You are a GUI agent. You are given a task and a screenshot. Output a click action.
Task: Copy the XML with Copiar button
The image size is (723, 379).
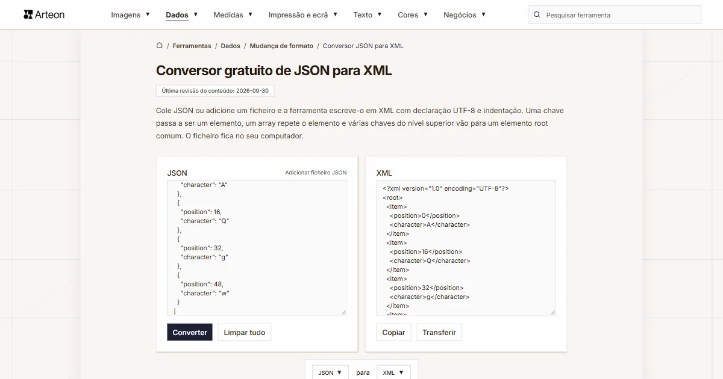pos(393,332)
